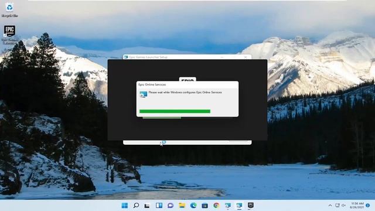Screen dimensions: 375x211
Task: Open Task View on the taskbar
Action: pyautogui.click(x=147, y=206)
